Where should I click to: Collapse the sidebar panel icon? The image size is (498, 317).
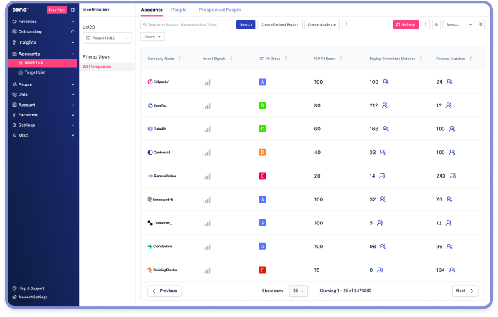coord(73,10)
